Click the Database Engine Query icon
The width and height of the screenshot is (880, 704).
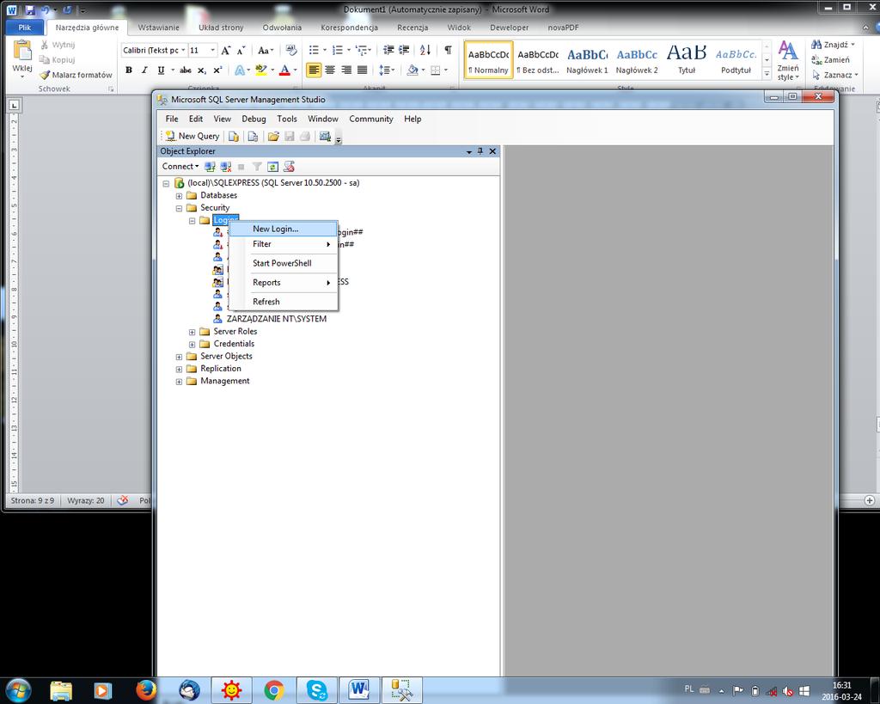[x=234, y=137]
